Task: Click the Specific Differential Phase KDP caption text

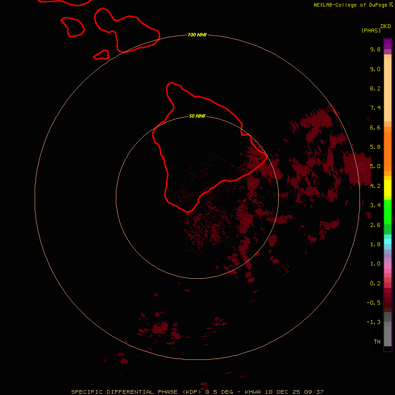Action: tap(137, 392)
